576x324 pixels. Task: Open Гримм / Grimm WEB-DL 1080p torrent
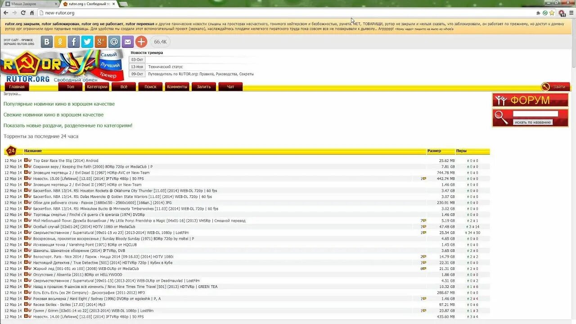[93, 311]
